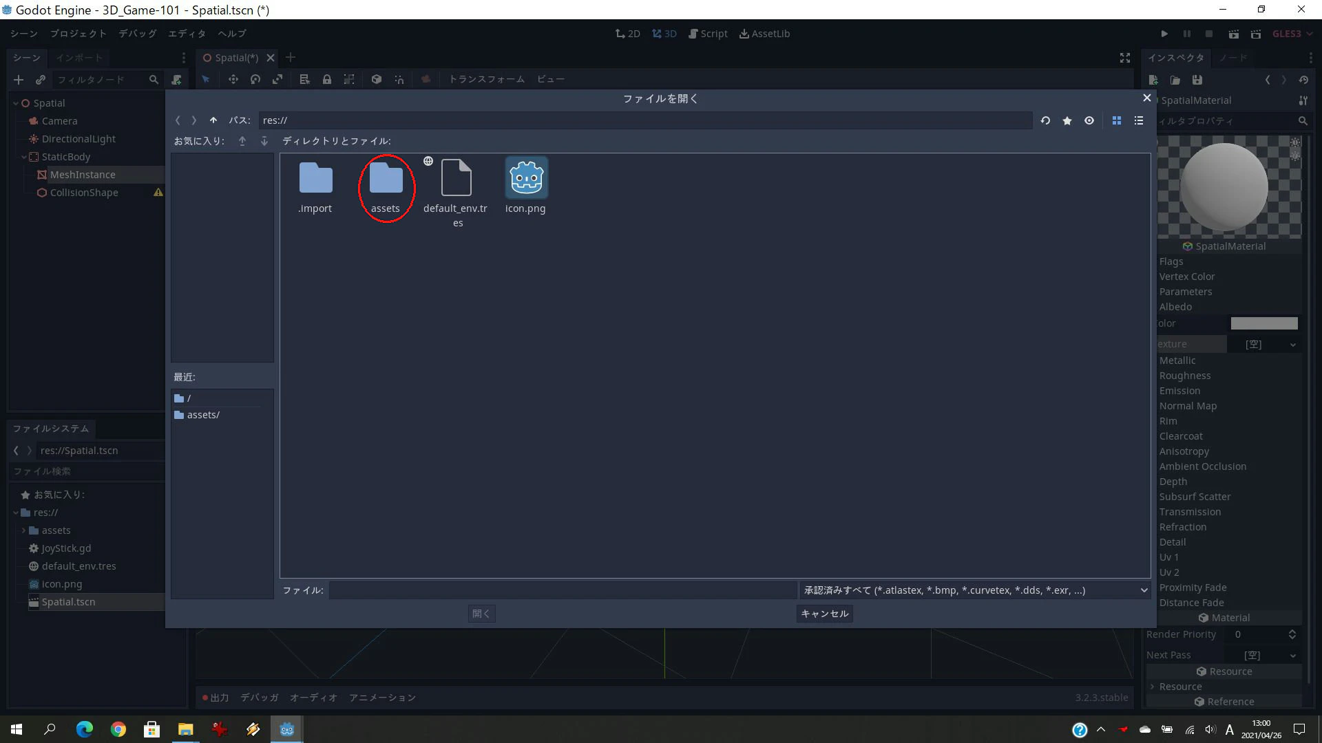Open the シーン menu
The height and width of the screenshot is (743, 1322).
(23, 34)
